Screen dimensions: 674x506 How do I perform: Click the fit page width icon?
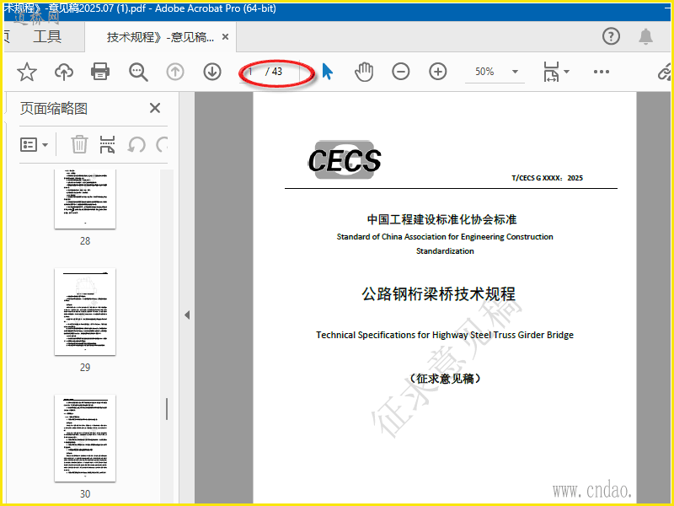(x=551, y=72)
